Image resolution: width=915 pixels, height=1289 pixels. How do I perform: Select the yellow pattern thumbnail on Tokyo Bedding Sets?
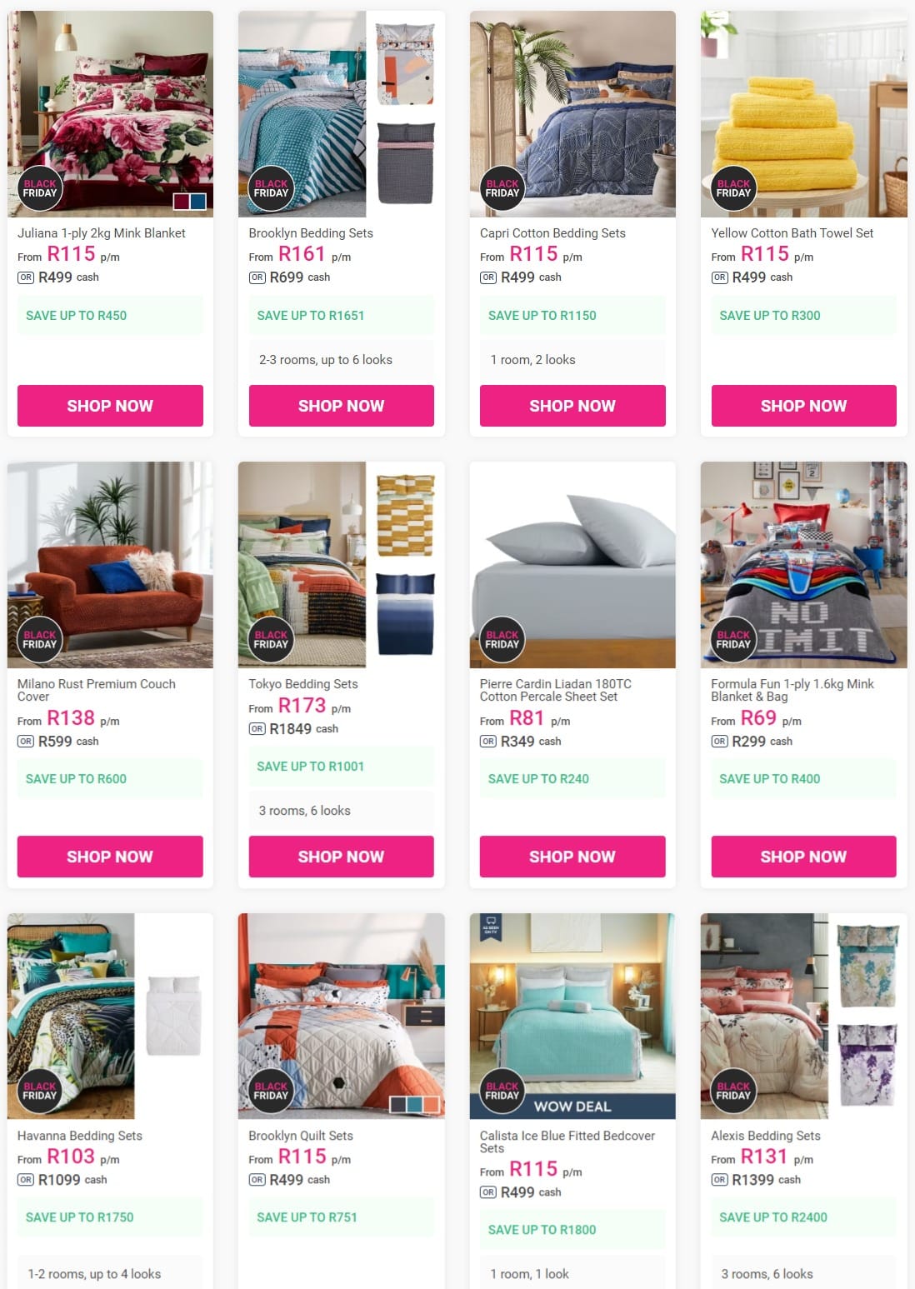pyautogui.click(x=405, y=515)
